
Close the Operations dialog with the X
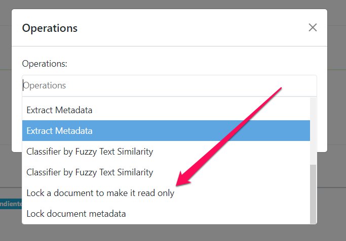click(x=313, y=28)
